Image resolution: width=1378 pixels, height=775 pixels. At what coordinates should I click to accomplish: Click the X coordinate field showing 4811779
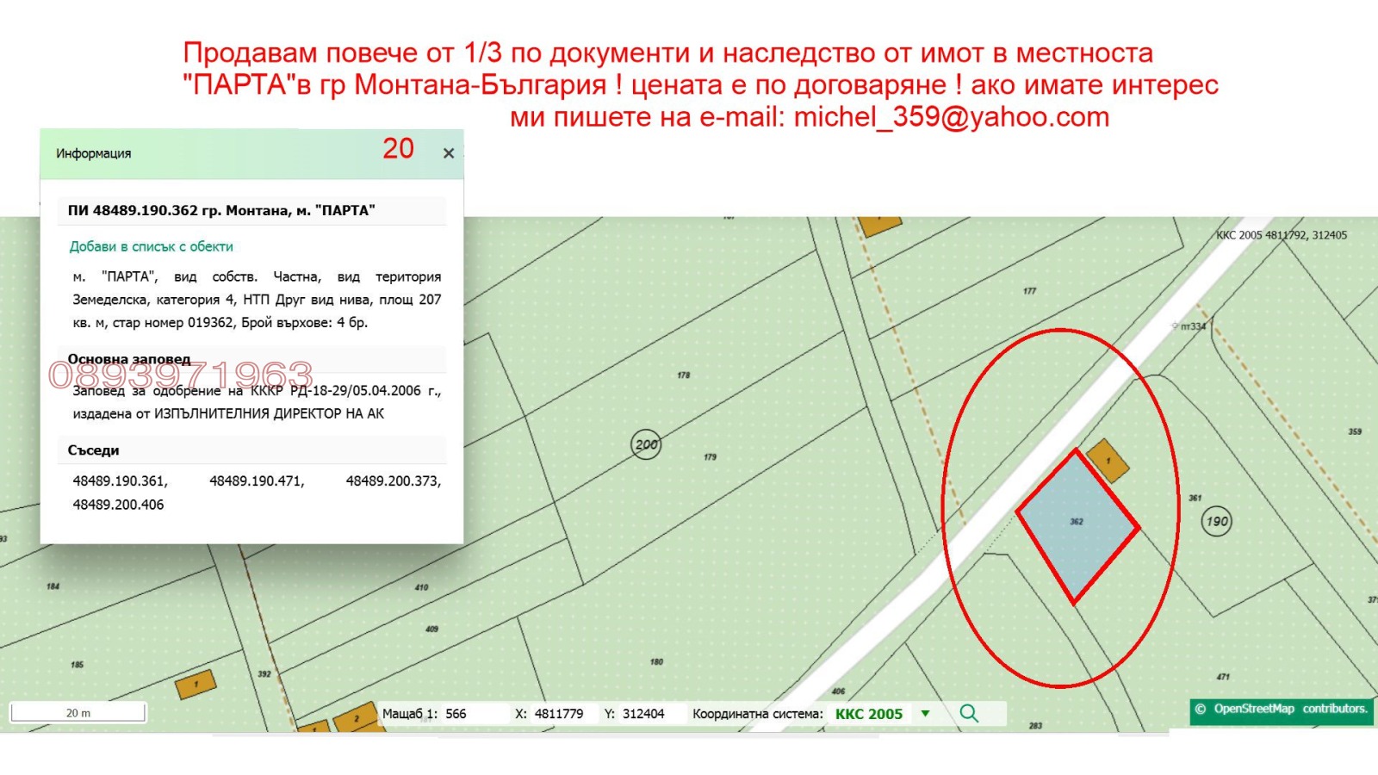coord(558,713)
